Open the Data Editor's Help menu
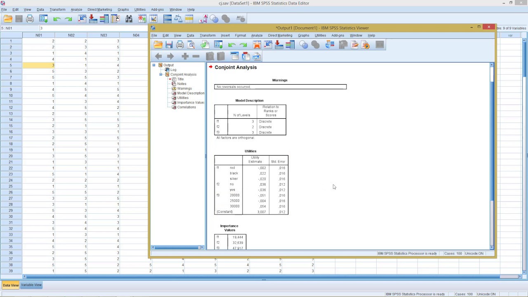Viewport: 528px width, 297px height. pyautogui.click(x=191, y=9)
